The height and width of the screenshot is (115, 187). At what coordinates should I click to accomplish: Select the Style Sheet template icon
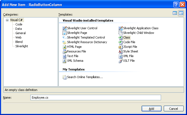(120, 51)
